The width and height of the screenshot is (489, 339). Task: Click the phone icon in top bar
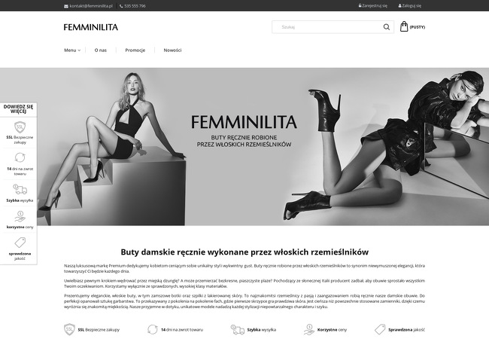(121, 6)
